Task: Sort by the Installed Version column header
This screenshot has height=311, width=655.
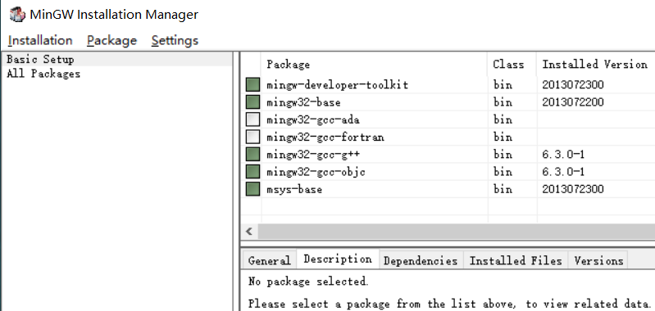Action: click(595, 64)
